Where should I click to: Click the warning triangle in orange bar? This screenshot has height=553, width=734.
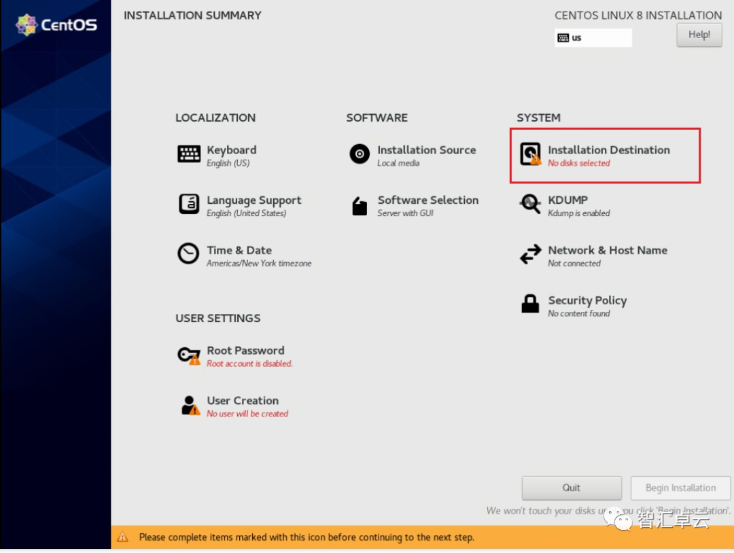[122, 537]
